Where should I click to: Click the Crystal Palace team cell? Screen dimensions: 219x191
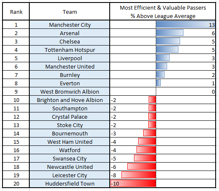coord(70,117)
